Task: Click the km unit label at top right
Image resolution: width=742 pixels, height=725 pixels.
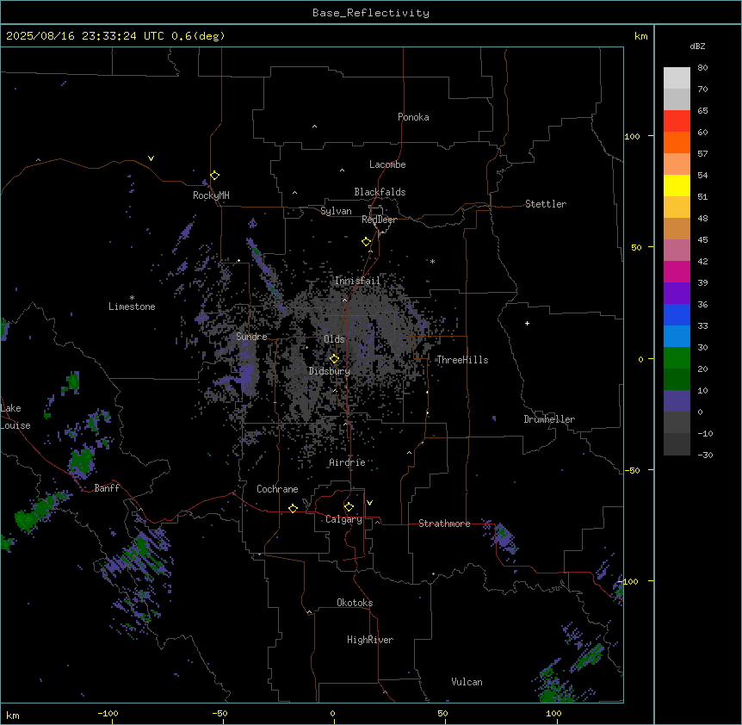Action: pyautogui.click(x=641, y=36)
